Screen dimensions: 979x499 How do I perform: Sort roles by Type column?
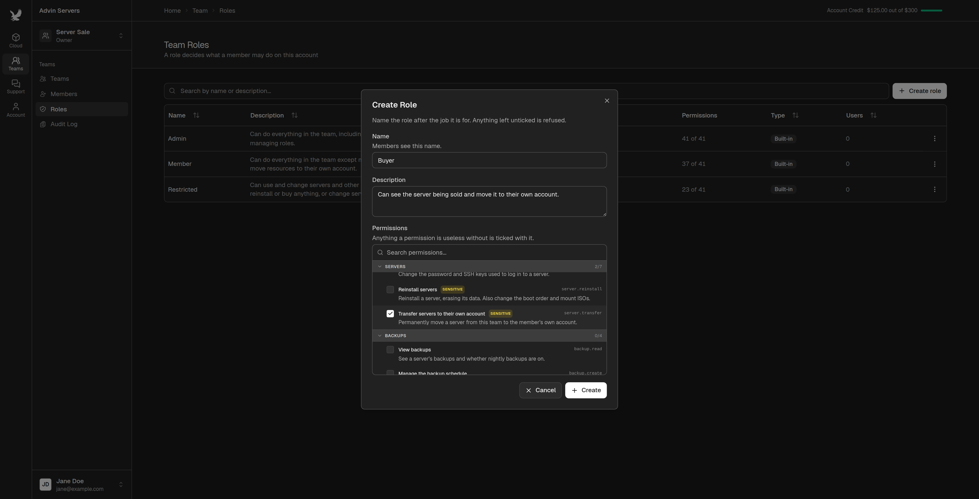[795, 115]
